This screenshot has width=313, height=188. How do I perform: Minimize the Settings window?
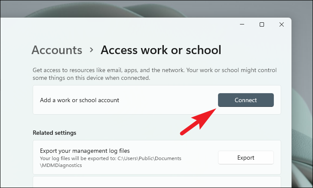click(x=242, y=24)
